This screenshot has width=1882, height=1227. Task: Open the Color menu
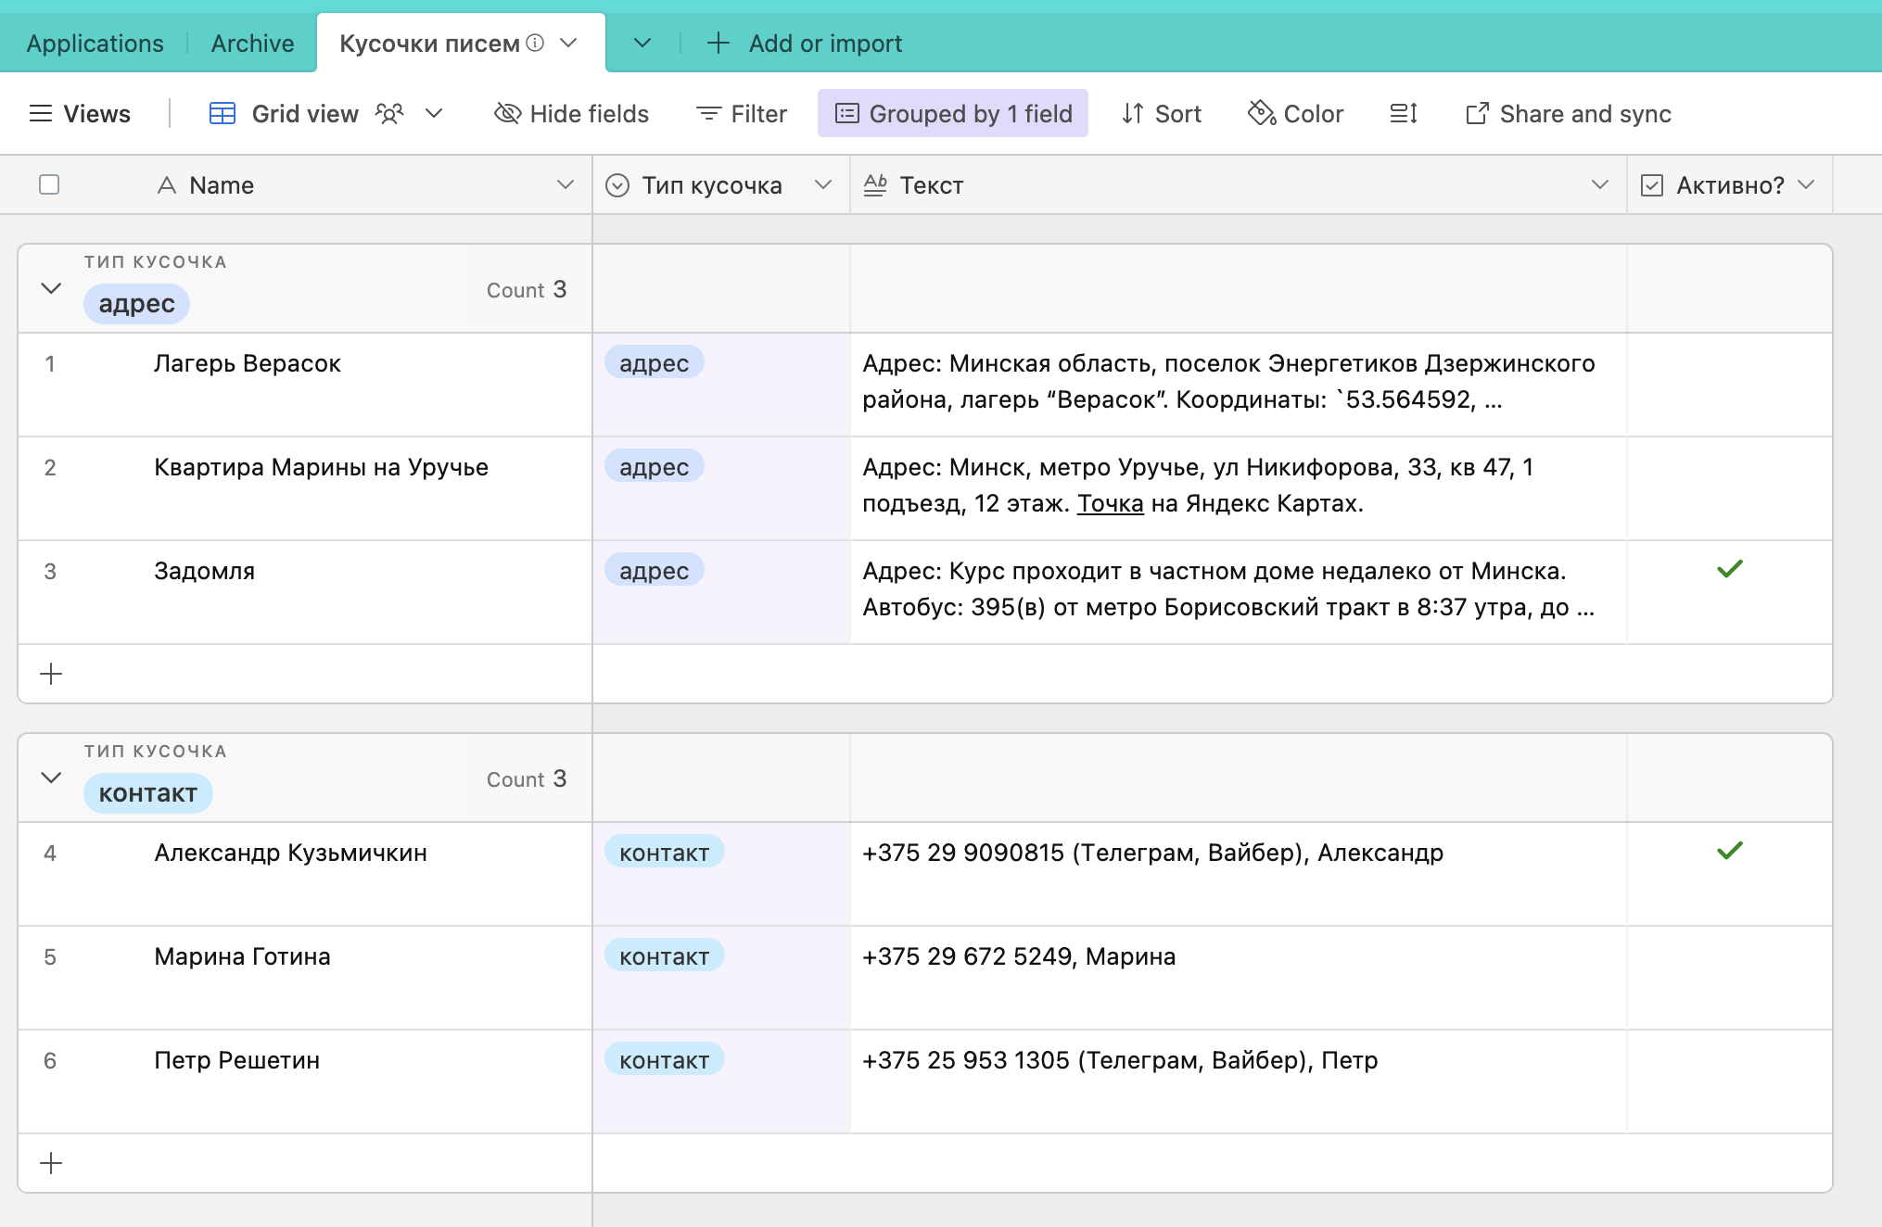coord(1295,114)
